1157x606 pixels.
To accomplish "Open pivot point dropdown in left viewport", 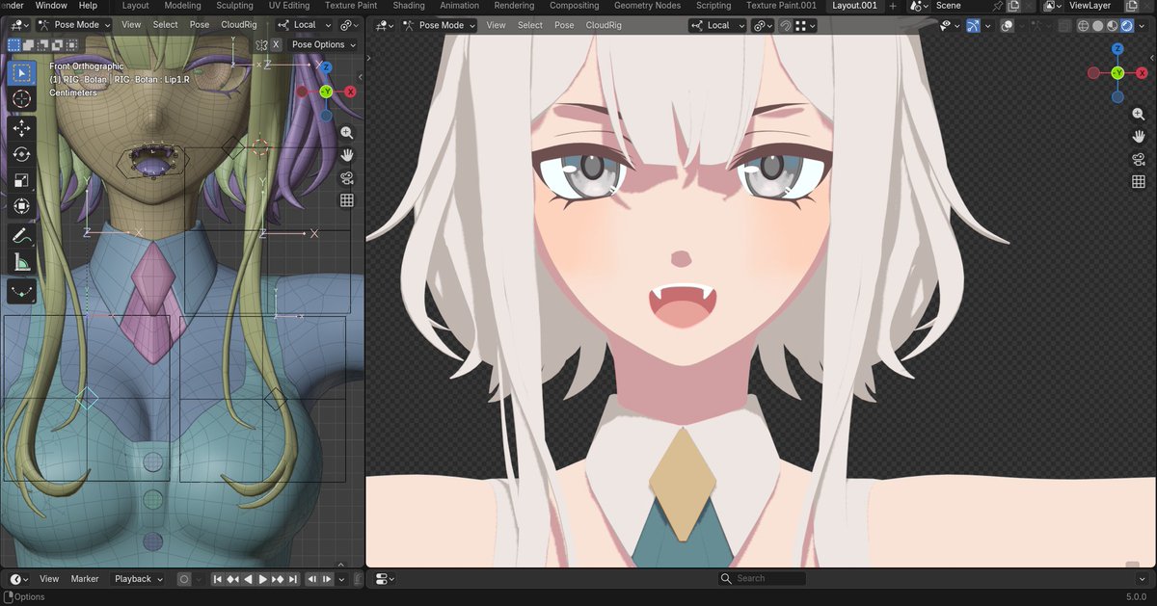I will pos(348,25).
